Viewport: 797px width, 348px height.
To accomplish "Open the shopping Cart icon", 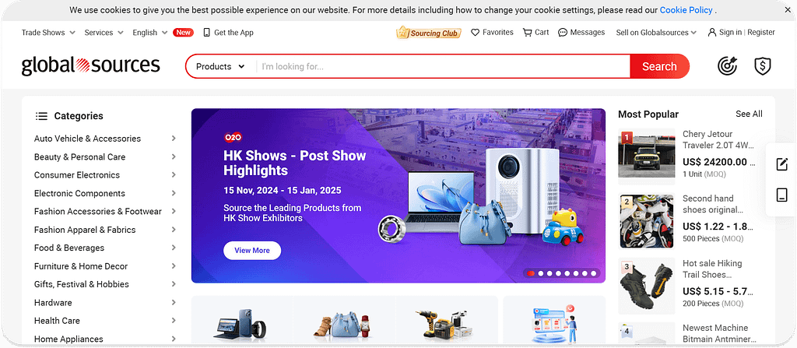I will (527, 33).
